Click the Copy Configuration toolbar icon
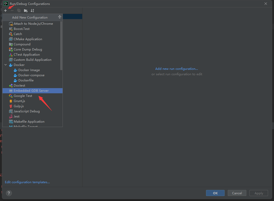Screen dimensions: 274x201 pyautogui.click(x=19, y=11)
